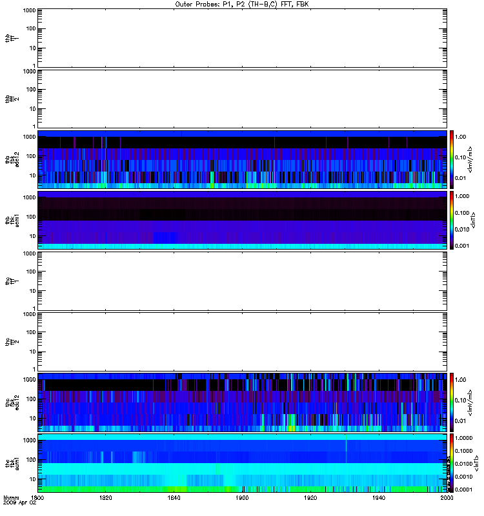
Task: Click the 1840 time axis label
Action: pos(174,498)
